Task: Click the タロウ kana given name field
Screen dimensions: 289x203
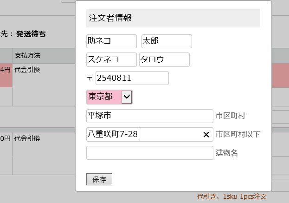Action: (164, 60)
